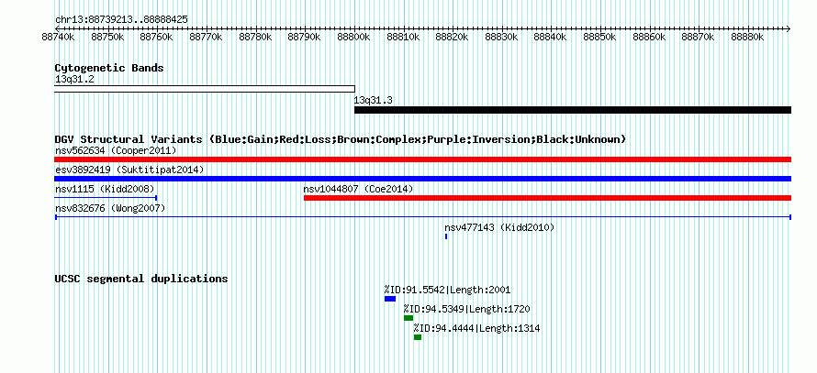Image resolution: width=817 pixels, height=373 pixels.
Task: Click the 88800k ruler tick label
Action: [x=353, y=38]
